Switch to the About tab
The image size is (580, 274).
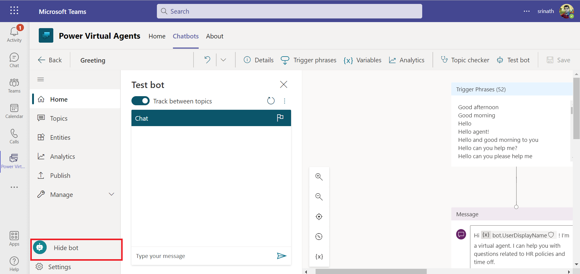tap(214, 36)
